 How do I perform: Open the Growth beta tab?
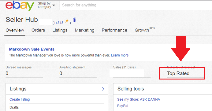point(145,30)
